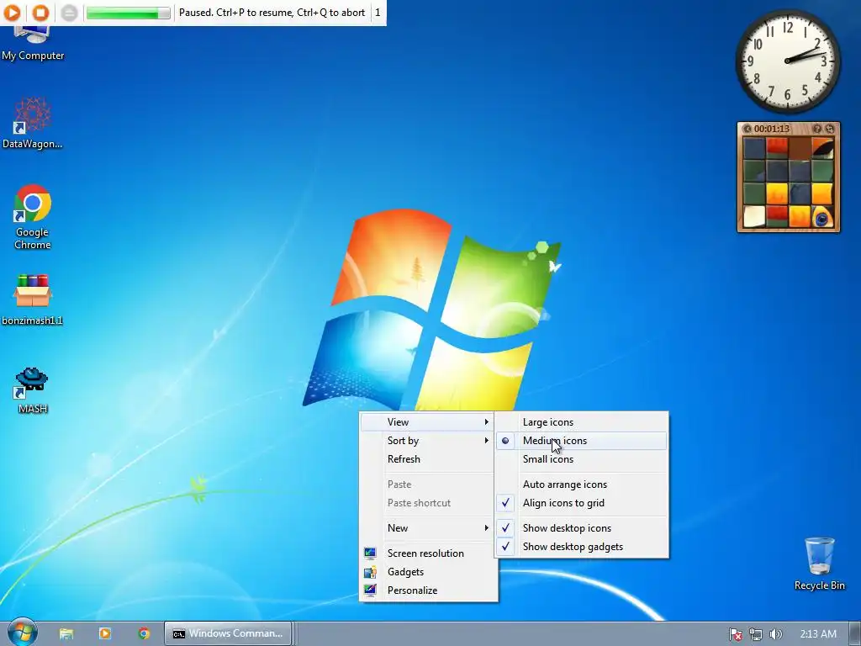Select Large icons view option

582,422
